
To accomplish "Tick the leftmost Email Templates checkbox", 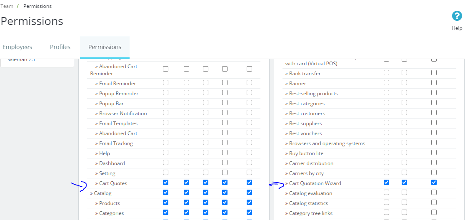I will (x=166, y=123).
